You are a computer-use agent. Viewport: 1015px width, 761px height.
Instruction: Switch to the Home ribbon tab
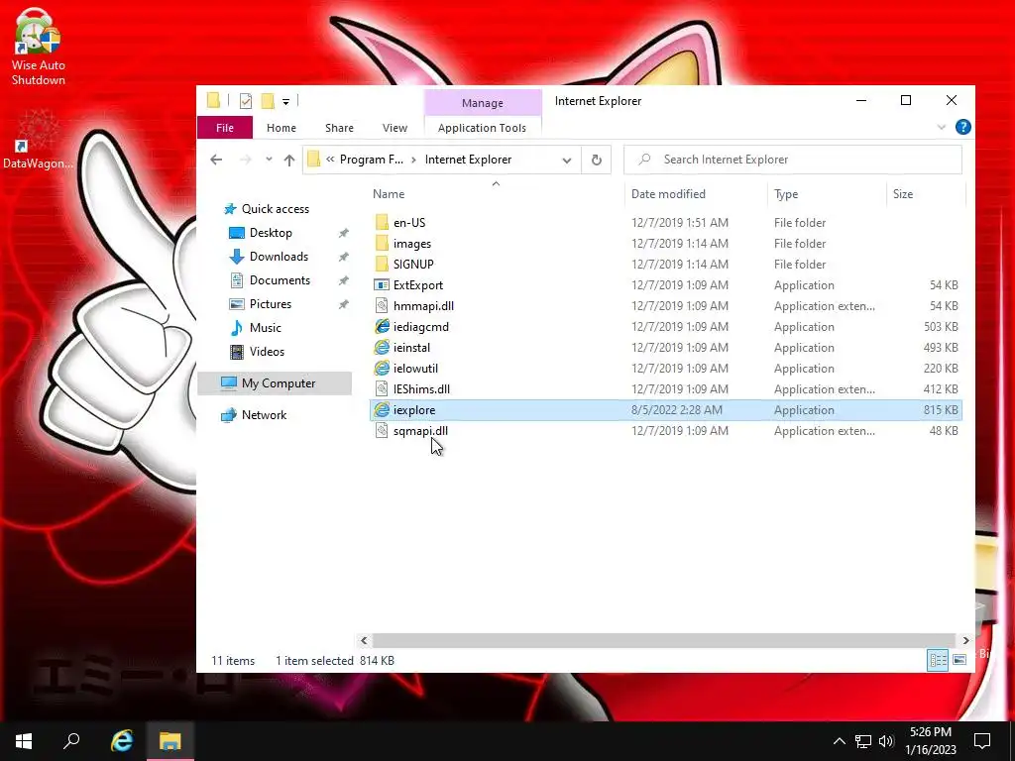click(281, 128)
